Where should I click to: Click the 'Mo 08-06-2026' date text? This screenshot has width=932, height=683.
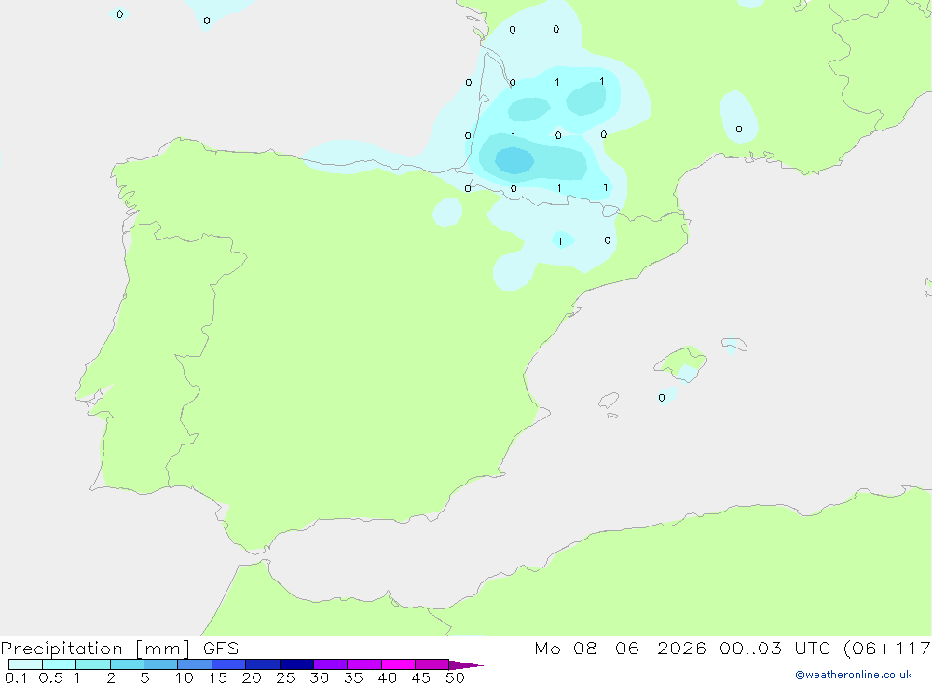coord(620,649)
